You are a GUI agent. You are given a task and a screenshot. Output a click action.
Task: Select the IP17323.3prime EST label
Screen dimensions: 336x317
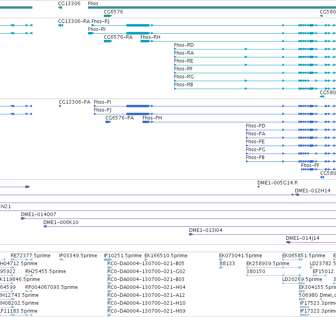318,311
